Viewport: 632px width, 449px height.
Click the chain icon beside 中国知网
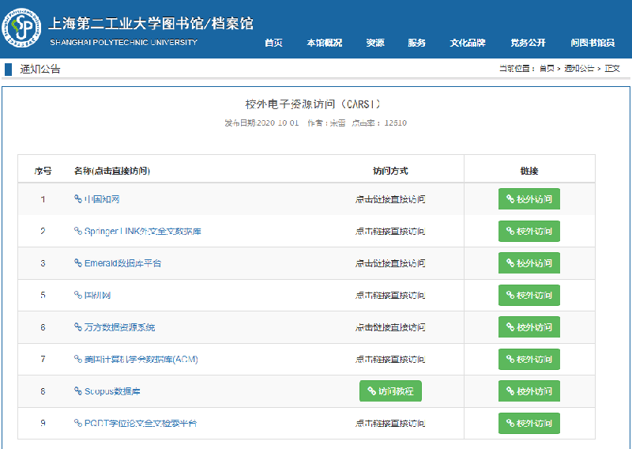78,198
